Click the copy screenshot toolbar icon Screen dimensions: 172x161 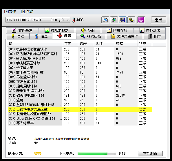(114, 20)
